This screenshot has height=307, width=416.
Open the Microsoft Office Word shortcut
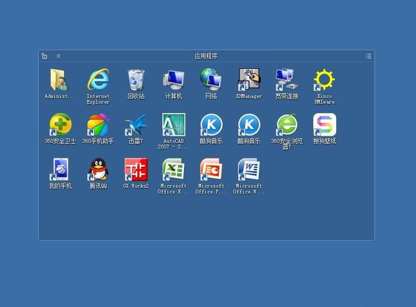coord(249,169)
